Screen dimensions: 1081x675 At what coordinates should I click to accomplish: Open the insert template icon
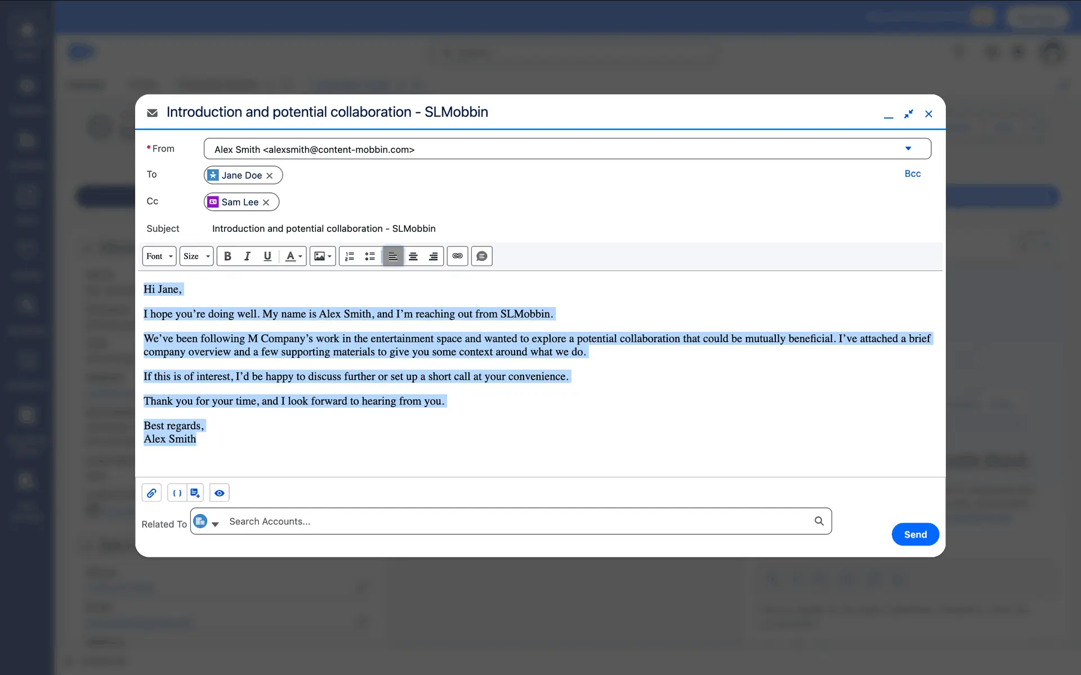(x=195, y=493)
